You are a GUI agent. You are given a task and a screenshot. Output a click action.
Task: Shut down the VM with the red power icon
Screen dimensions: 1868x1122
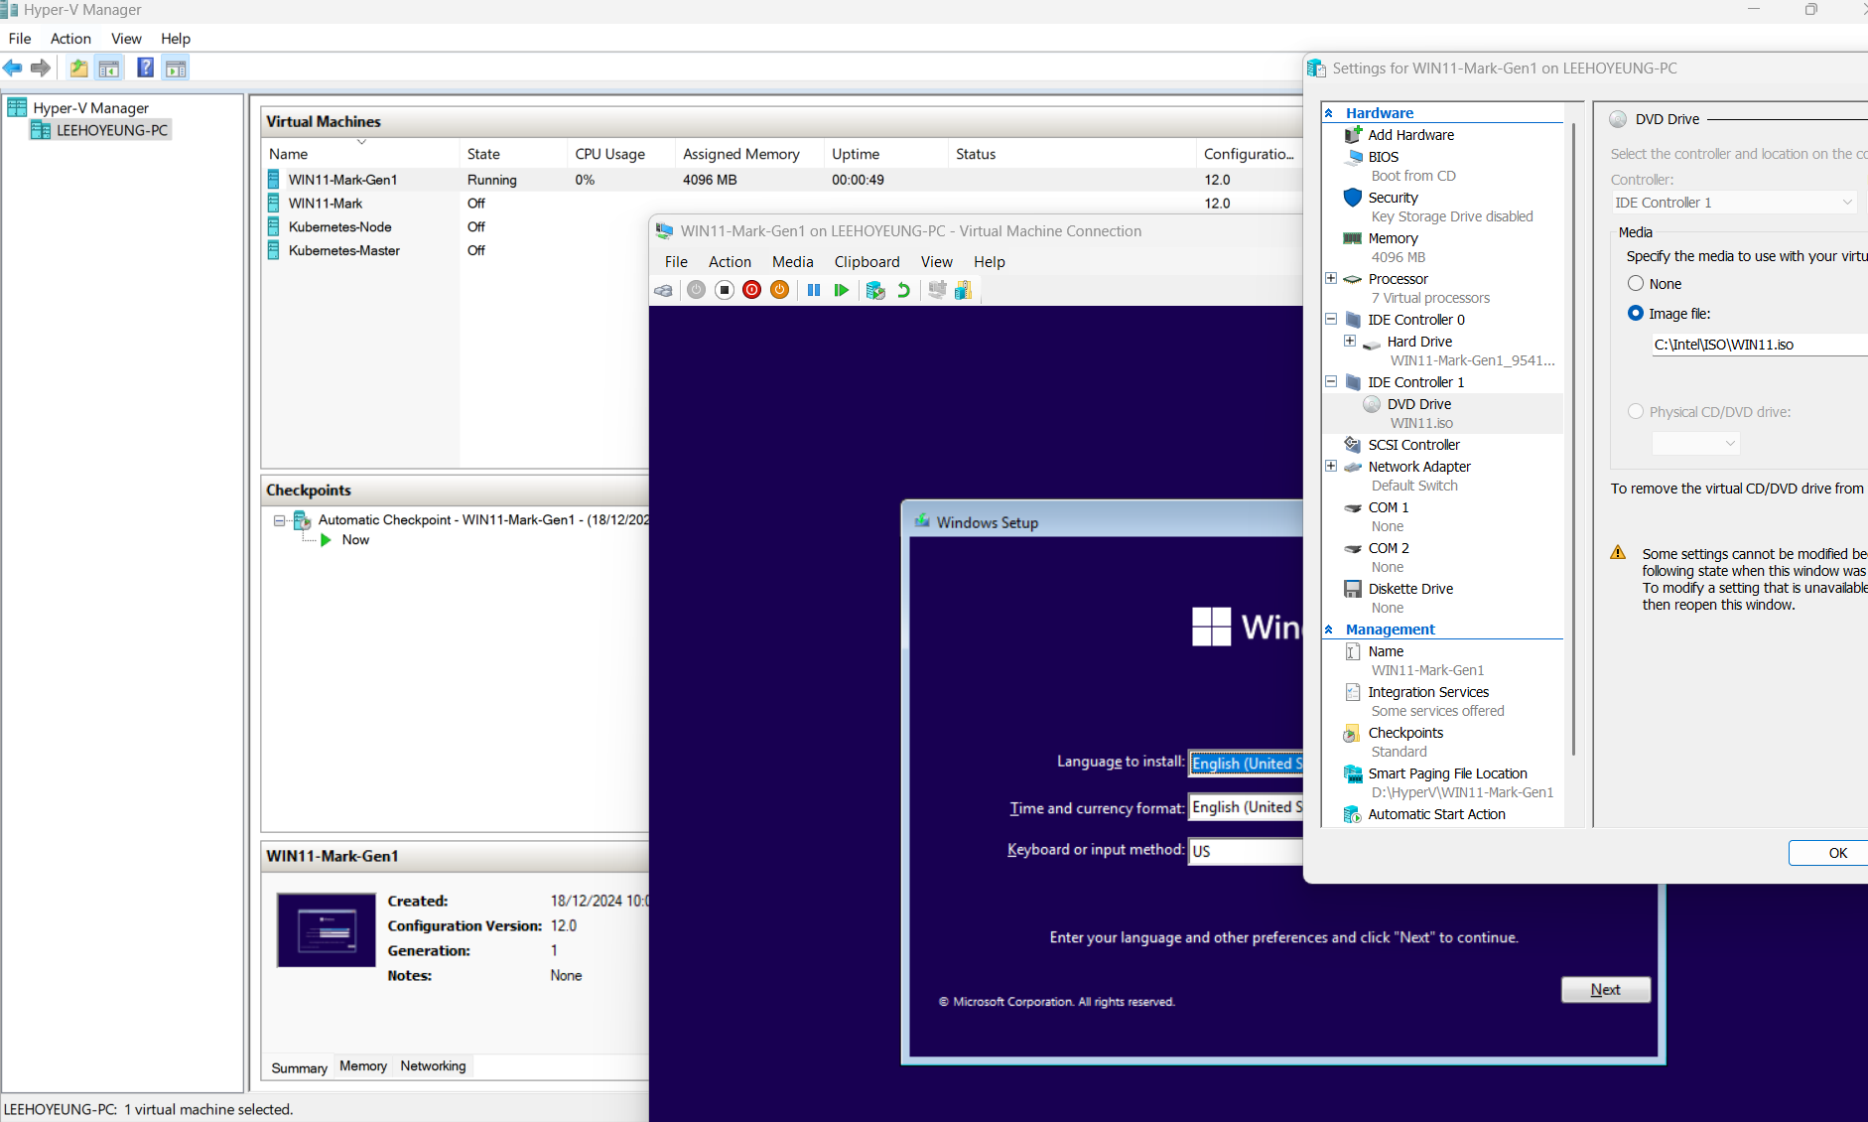point(752,290)
